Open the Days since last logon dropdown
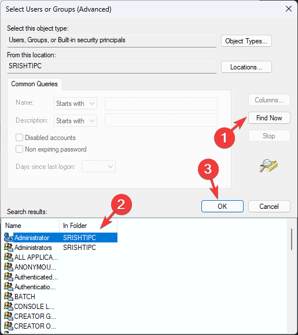 98,167
